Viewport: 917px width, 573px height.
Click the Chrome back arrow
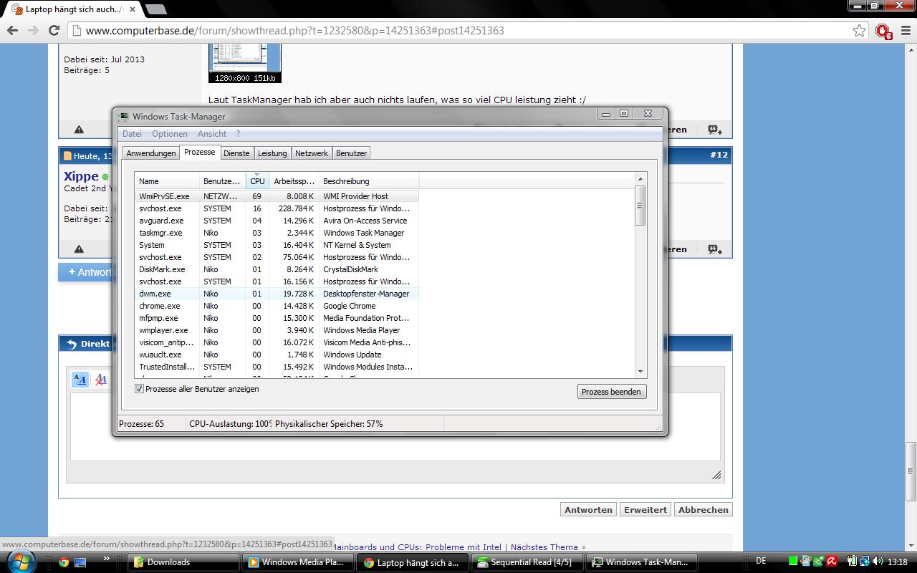pyautogui.click(x=12, y=30)
